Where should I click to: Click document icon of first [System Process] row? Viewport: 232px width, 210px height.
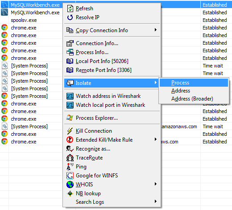(x=4, y=66)
